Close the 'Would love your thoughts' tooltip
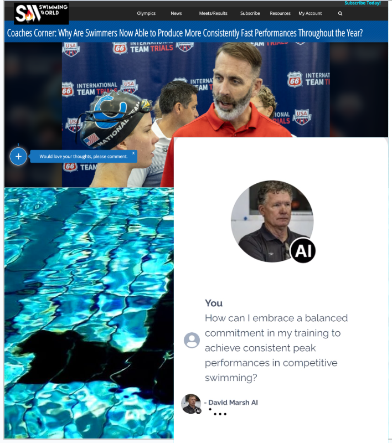 133,153
